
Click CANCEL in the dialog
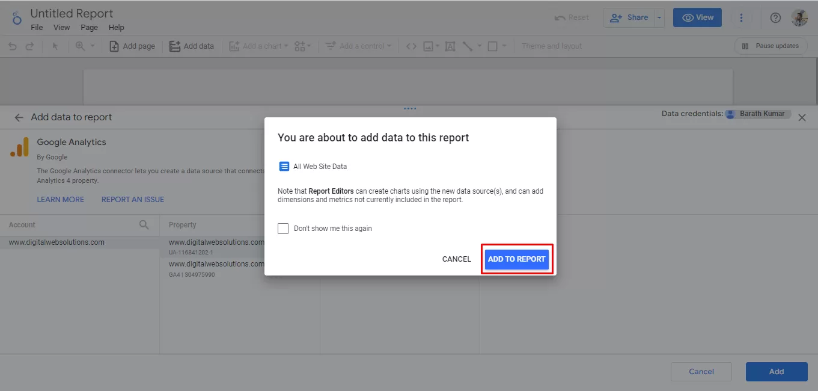click(x=456, y=259)
